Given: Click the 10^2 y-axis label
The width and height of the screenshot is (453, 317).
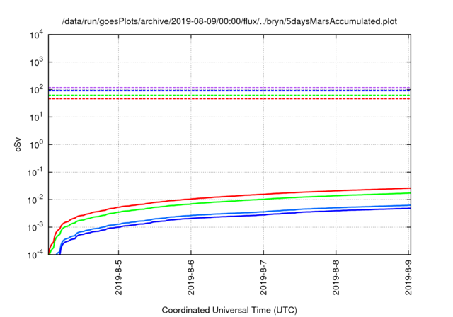Looking at the screenshot, I should tap(36, 89).
